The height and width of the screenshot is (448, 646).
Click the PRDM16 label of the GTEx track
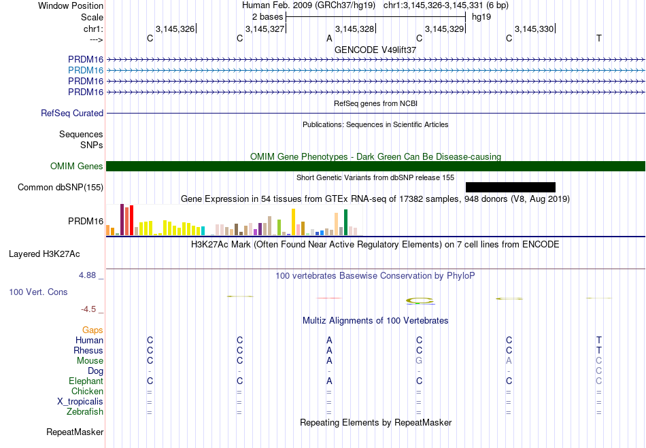point(86,221)
